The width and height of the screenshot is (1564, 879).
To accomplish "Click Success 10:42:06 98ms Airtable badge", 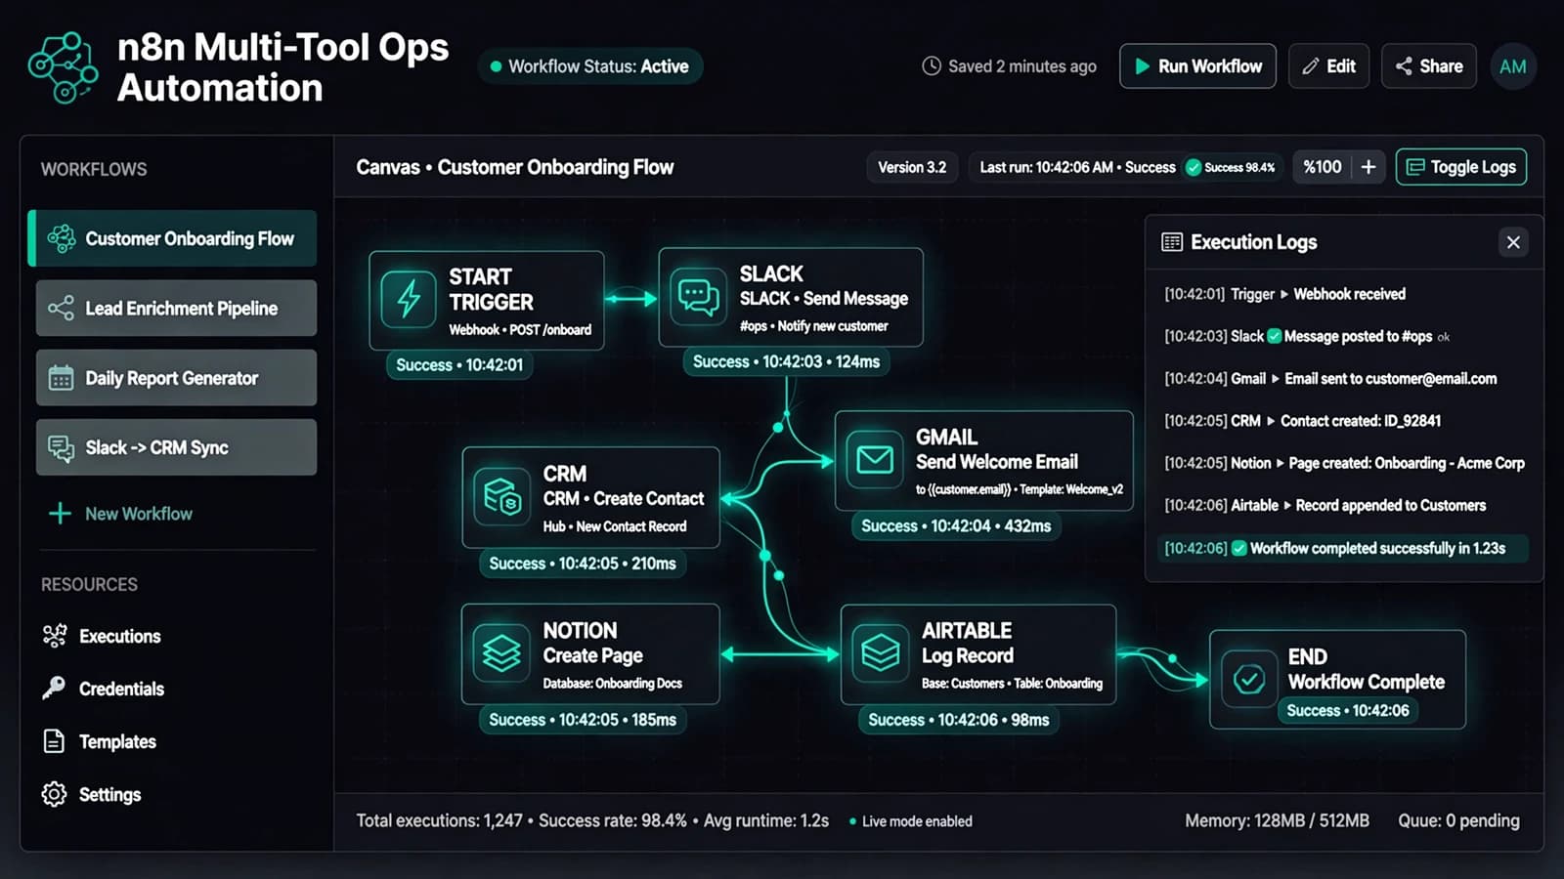I will [x=959, y=720].
